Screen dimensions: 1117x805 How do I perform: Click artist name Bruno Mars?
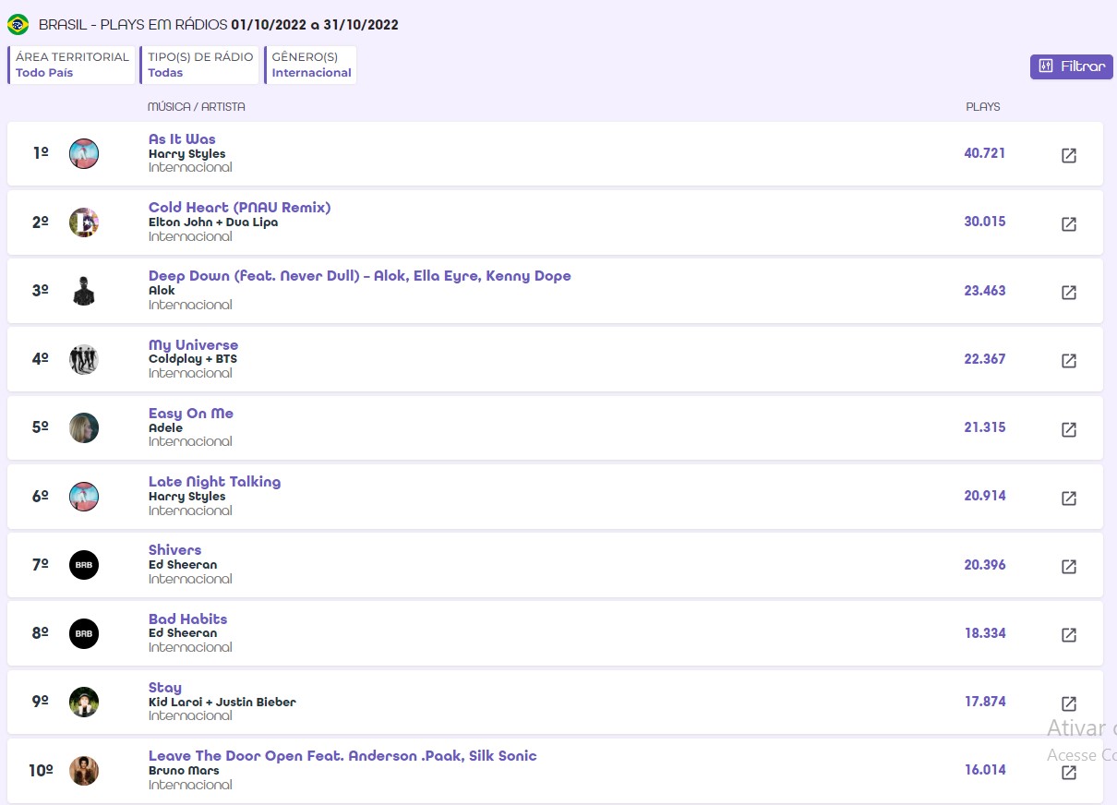coord(184,771)
